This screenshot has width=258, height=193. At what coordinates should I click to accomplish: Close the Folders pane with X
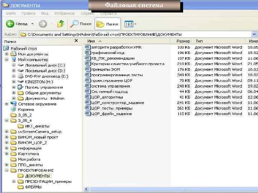[76, 41]
